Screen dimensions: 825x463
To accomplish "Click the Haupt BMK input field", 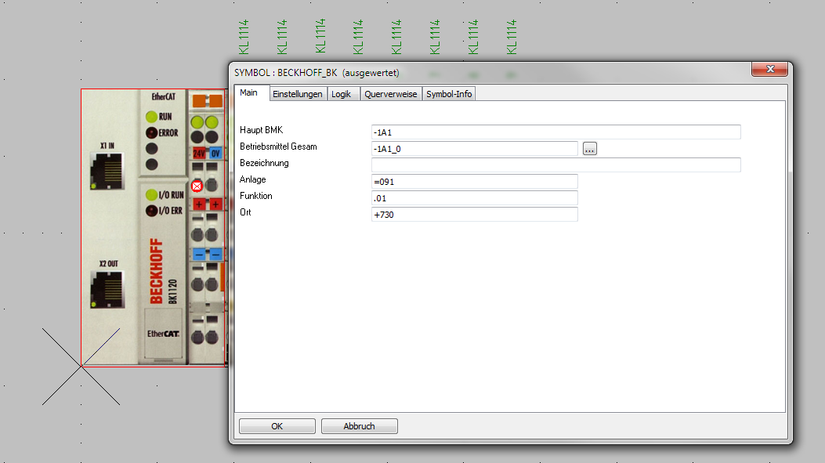I will click(x=555, y=132).
